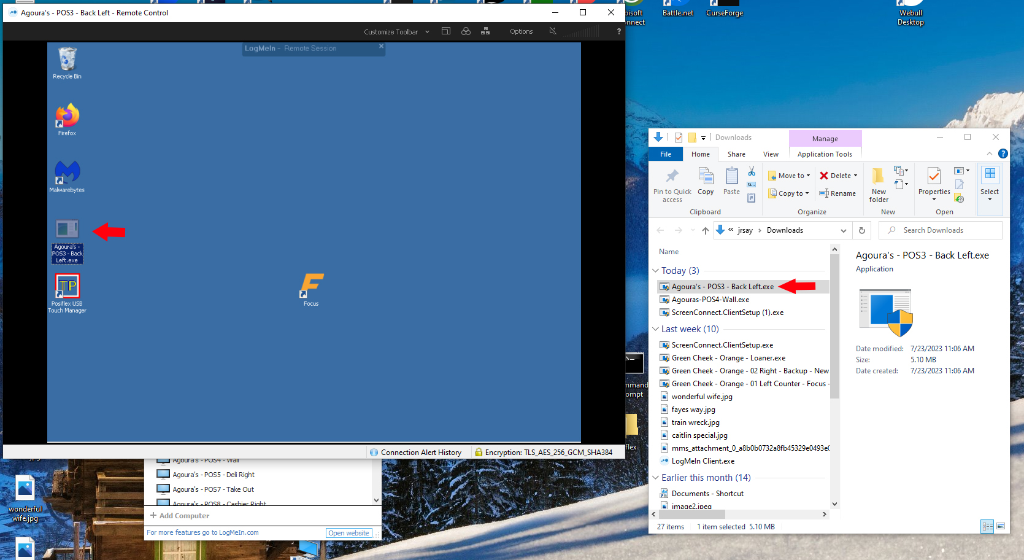Click the Paste shortcut icon
This screenshot has height=560, width=1024.
pyautogui.click(x=752, y=198)
